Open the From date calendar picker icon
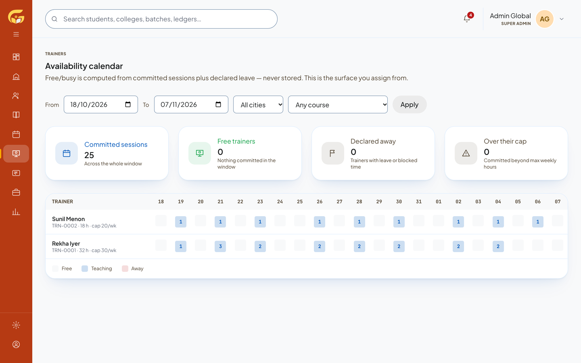The height and width of the screenshot is (363, 581). pyautogui.click(x=128, y=104)
